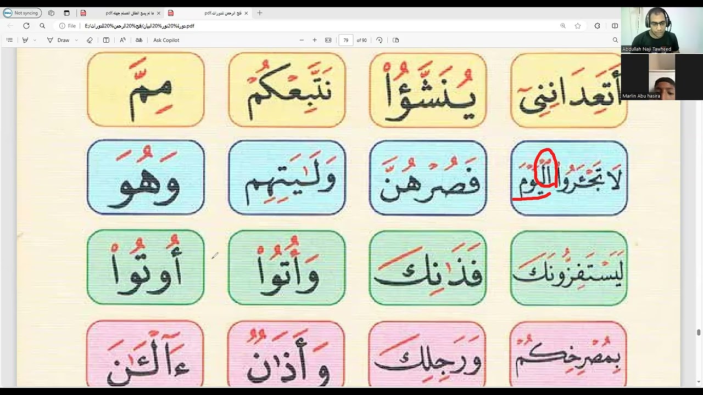Zoom out the PDF
The width and height of the screenshot is (703, 395).
302,40
